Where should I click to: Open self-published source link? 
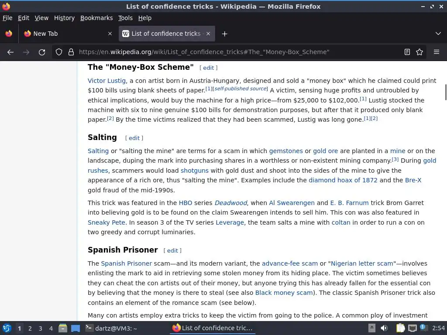pyautogui.click(x=241, y=89)
